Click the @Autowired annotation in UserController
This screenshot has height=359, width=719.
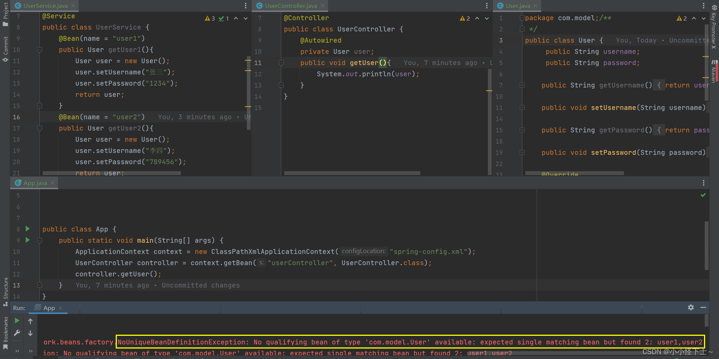(x=321, y=40)
